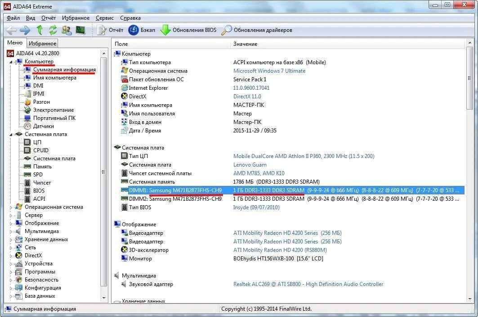Expand the Хранение данных tree node
This screenshot has height=317, width=478.
tap(11, 240)
